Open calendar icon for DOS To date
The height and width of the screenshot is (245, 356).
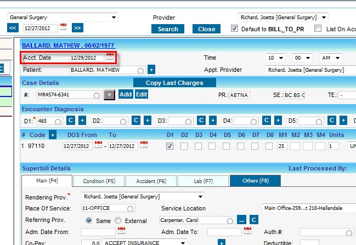144,145
